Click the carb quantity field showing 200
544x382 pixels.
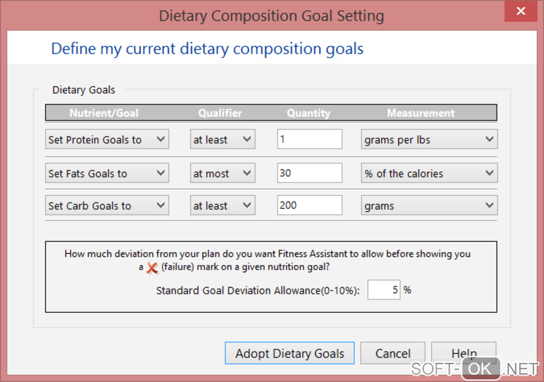point(309,206)
